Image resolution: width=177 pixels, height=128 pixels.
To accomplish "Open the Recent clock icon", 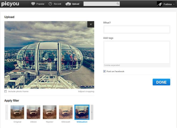I will click(50, 4).
